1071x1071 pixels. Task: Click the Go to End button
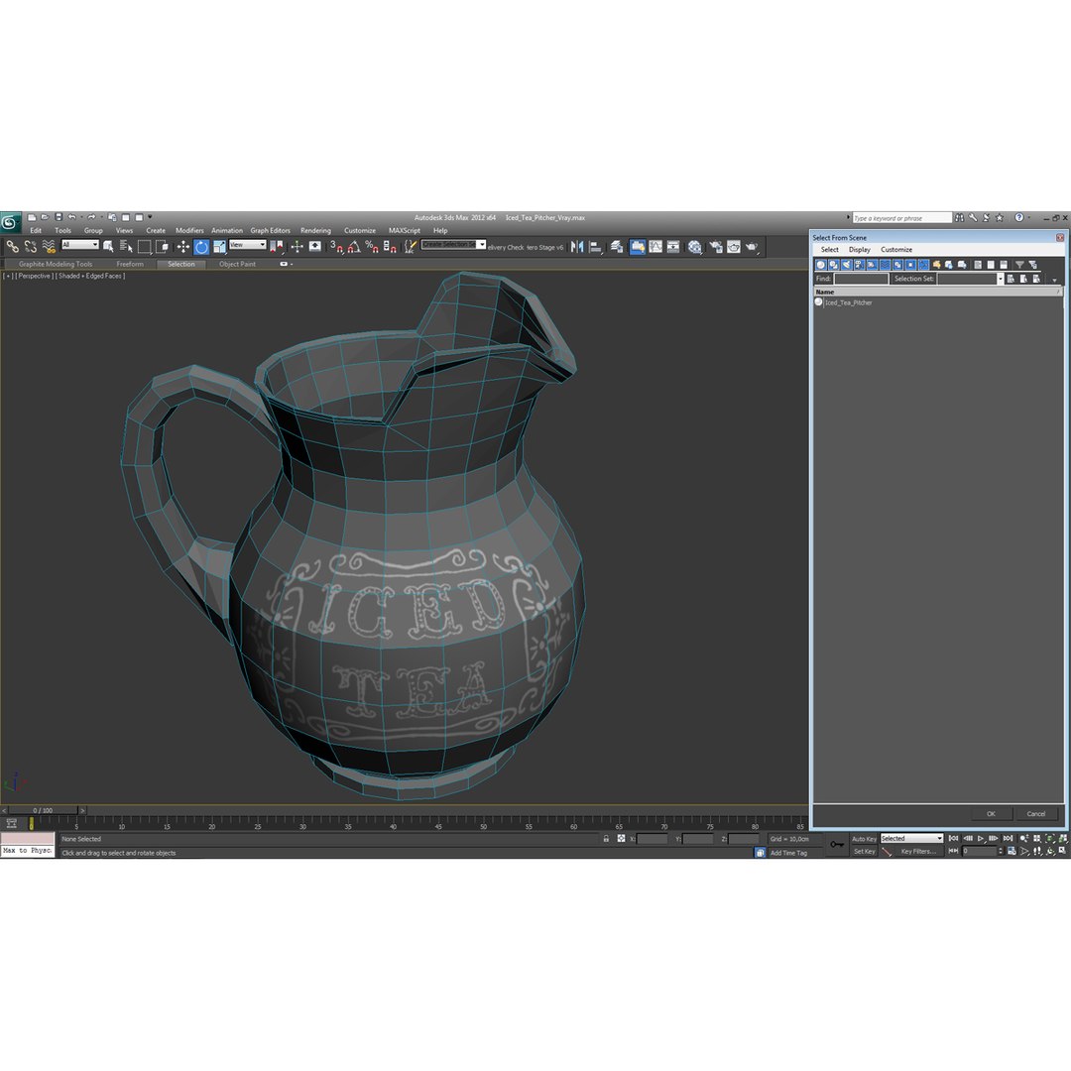1008,838
